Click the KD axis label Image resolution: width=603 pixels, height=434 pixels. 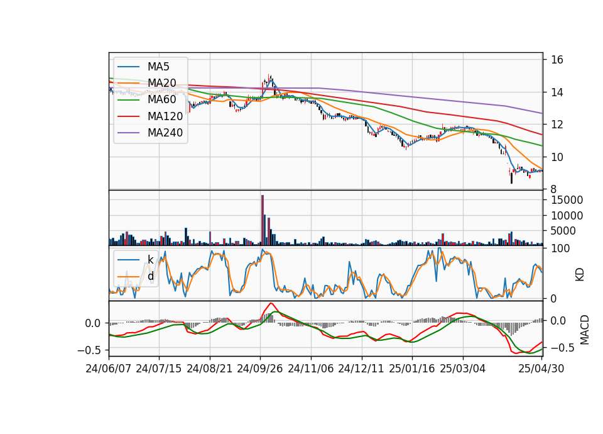tap(580, 274)
